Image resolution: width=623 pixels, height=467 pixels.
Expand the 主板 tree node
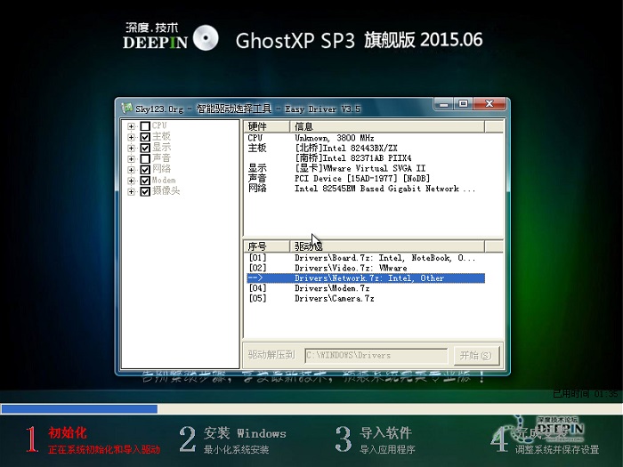(131, 137)
